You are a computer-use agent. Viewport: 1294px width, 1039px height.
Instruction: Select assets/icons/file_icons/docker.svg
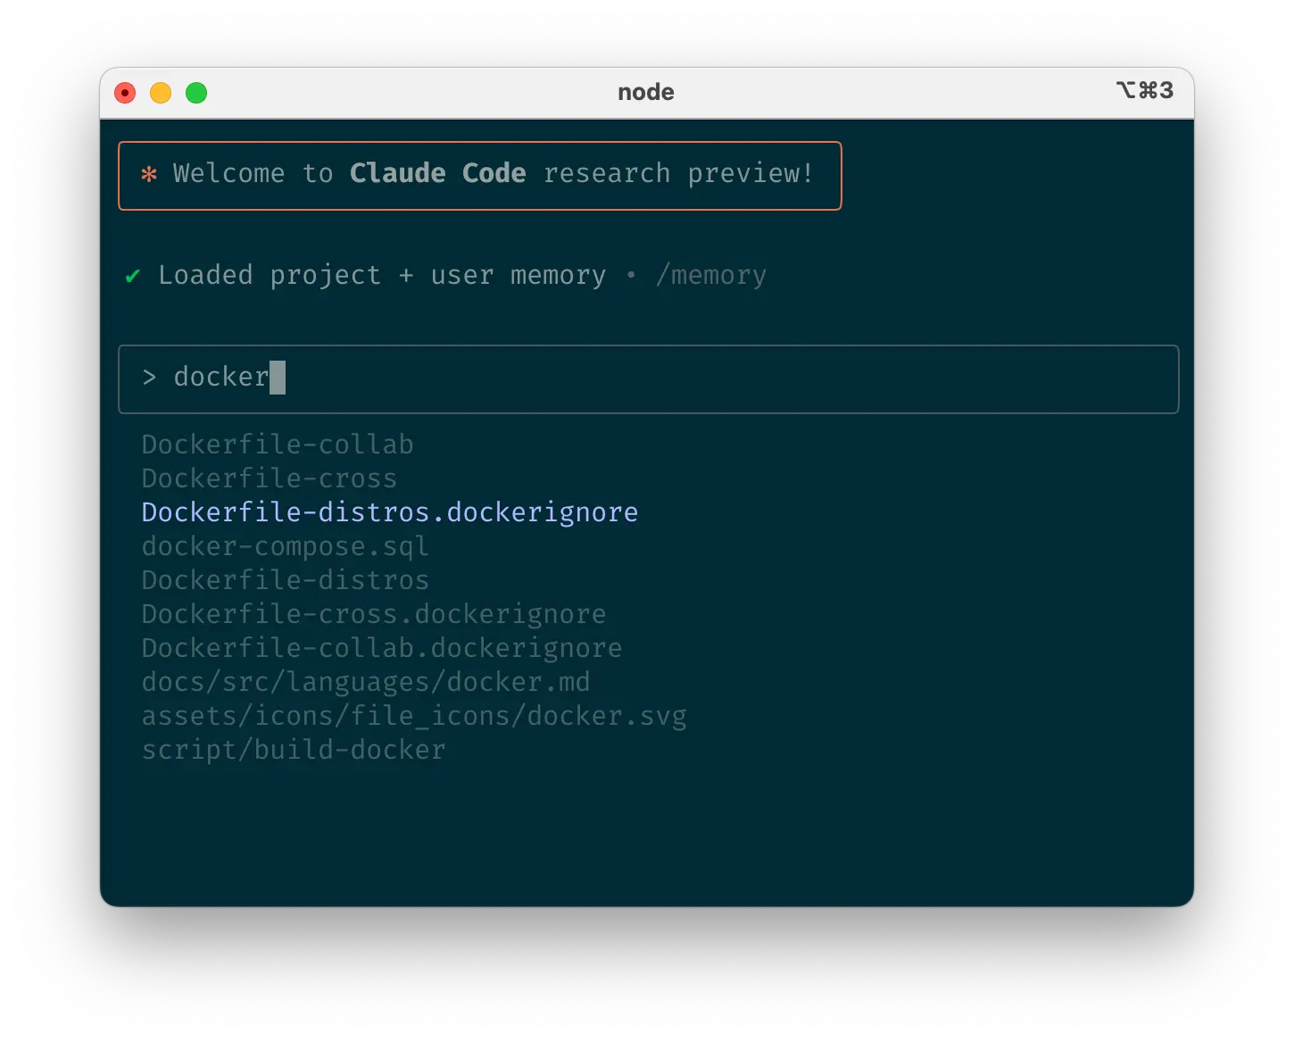[x=413, y=715]
